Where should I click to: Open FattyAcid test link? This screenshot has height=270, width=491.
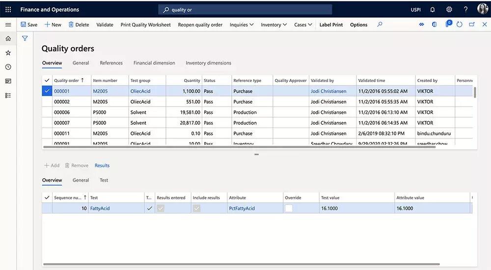[x=100, y=208]
